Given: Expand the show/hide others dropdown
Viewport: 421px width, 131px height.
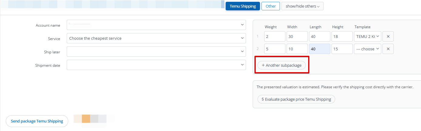Looking at the screenshot, I should (302, 6).
